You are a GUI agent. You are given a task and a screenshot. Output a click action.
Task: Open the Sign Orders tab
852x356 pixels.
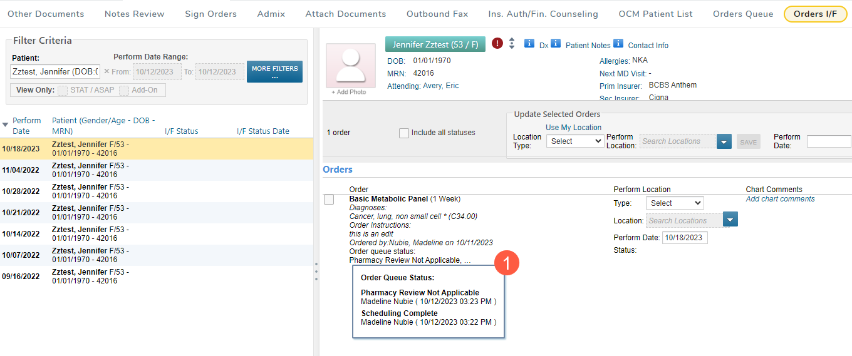pyautogui.click(x=210, y=14)
